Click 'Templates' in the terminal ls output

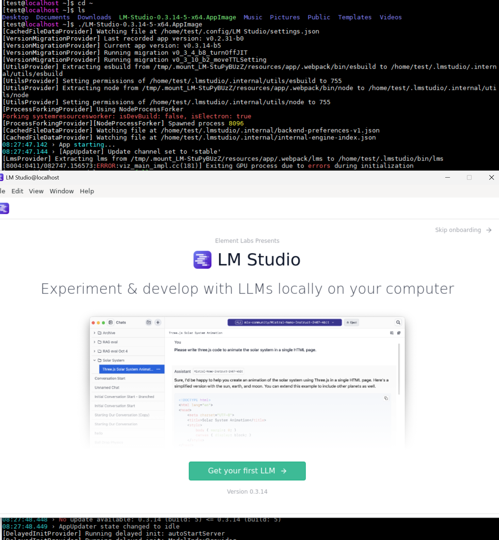(x=355, y=17)
